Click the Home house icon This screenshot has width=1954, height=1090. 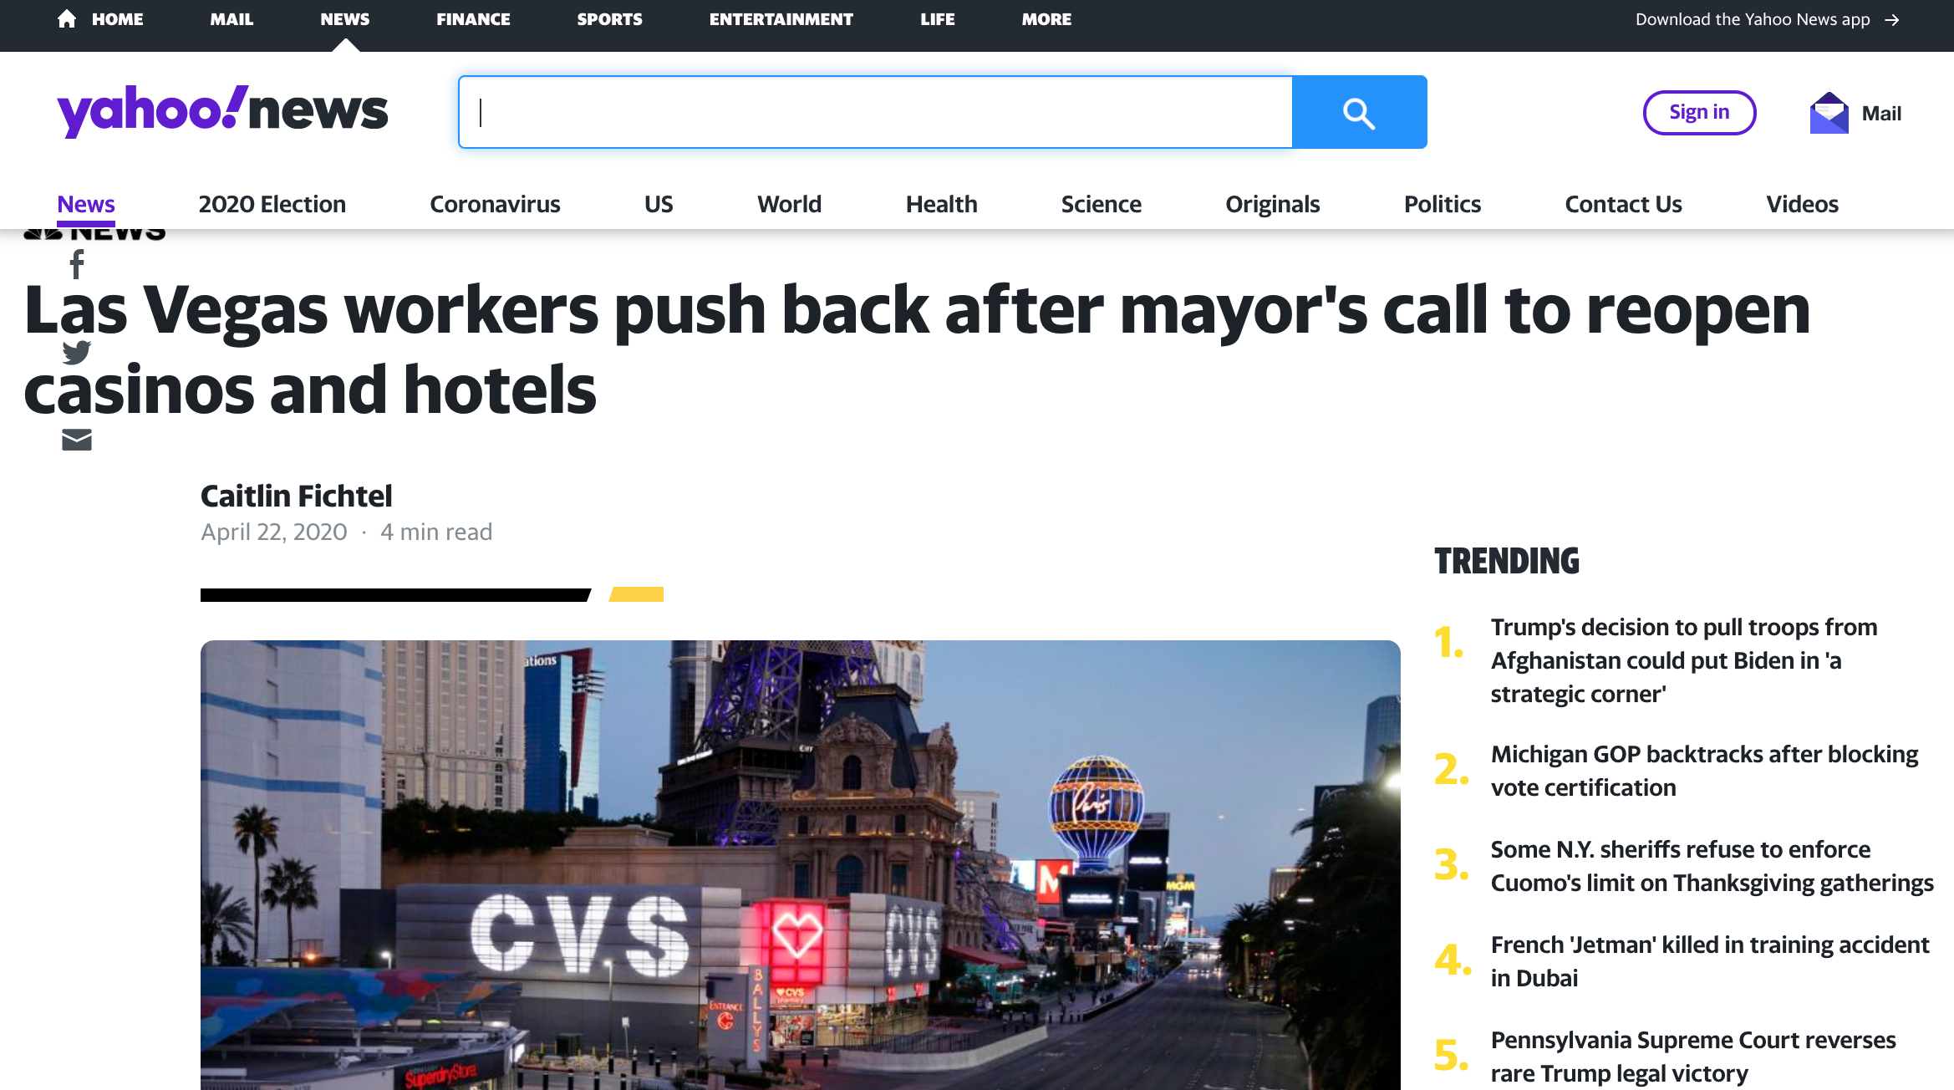(x=67, y=18)
